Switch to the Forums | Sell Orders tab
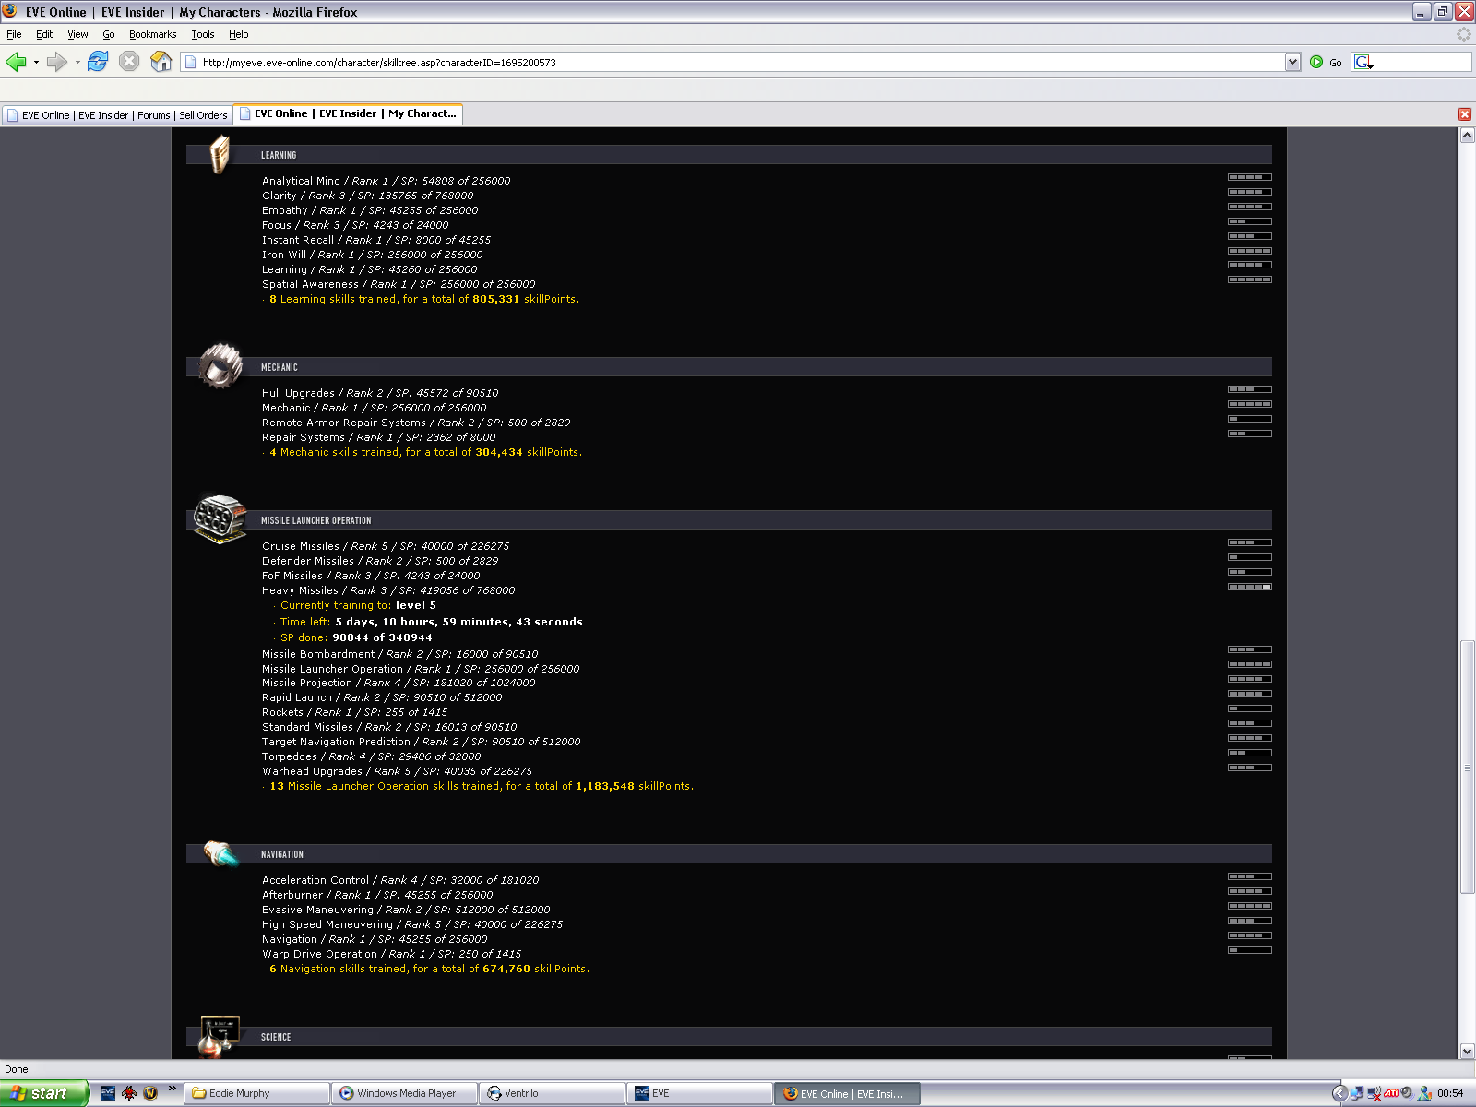 point(117,115)
